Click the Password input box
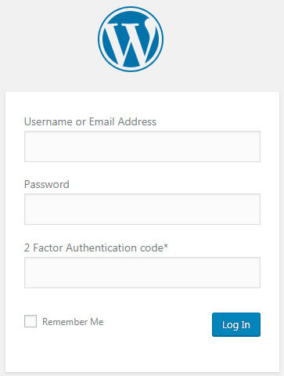The height and width of the screenshot is (376, 284). [142, 209]
